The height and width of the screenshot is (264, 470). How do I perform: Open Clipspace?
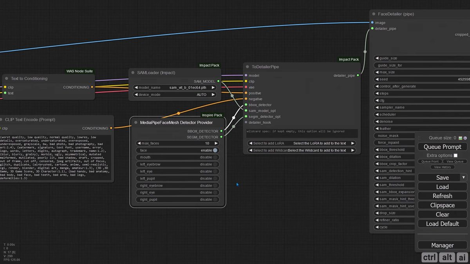[x=443, y=205]
